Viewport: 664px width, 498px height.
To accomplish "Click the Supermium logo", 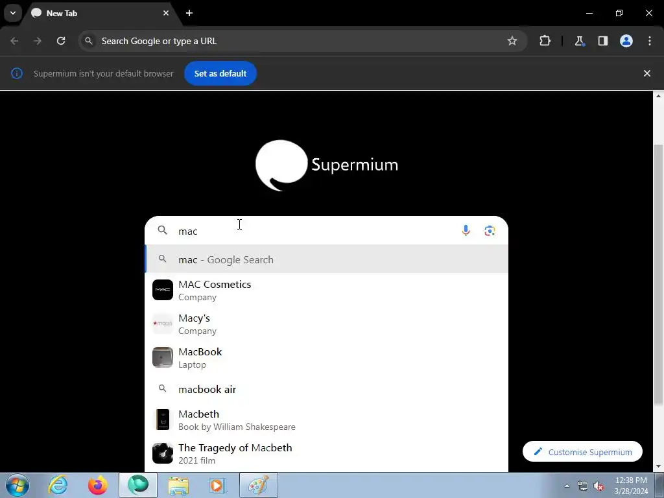I will point(327,165).
